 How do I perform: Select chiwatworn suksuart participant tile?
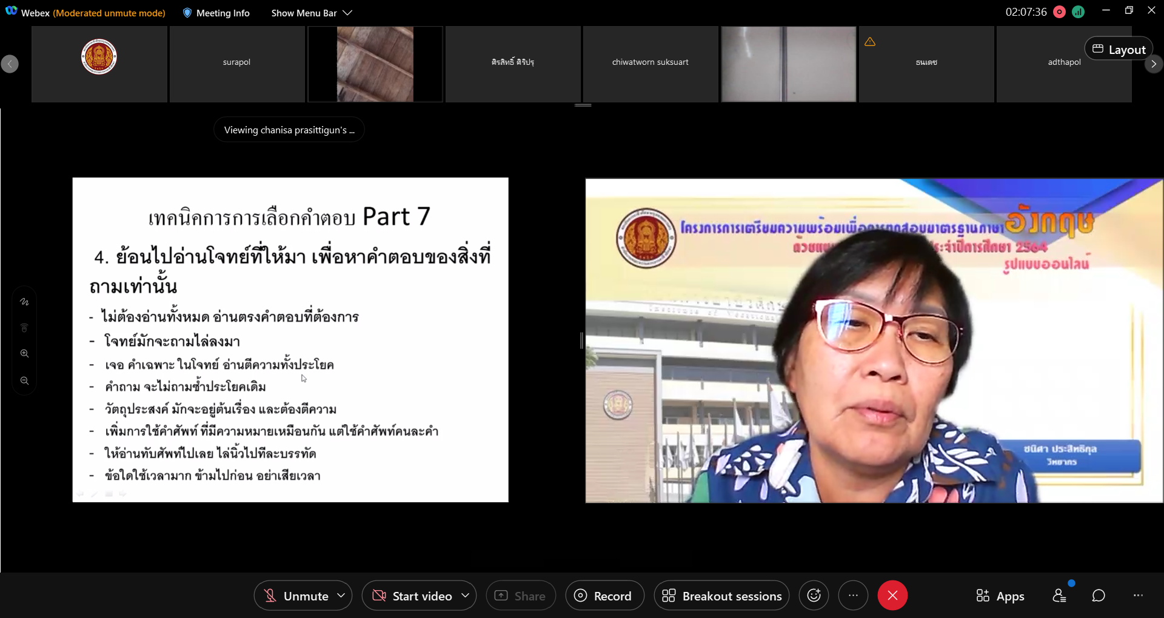(650, 63)
